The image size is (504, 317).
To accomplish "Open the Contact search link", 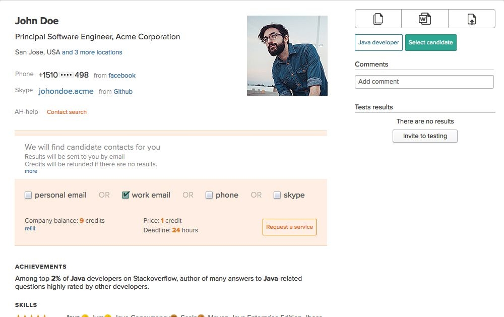I will (67, 112).
